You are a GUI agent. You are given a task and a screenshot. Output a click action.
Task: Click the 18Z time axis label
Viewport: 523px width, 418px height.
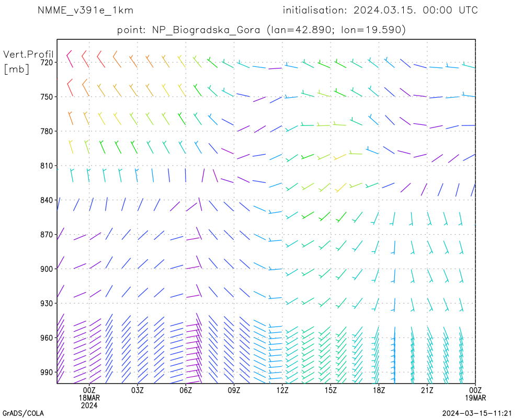coord(379,390)
